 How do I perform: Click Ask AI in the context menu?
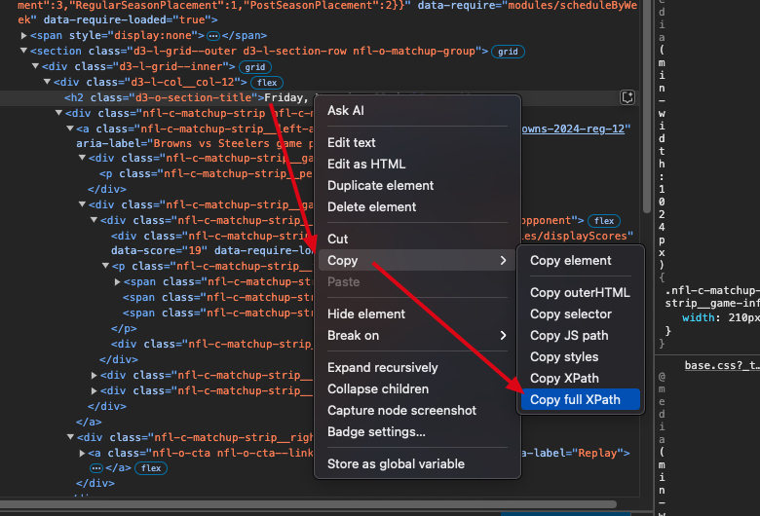point(346,111)
